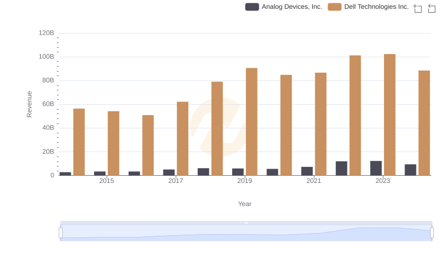Toggle the Dell Technologies Inc. legend swatch
Image resolution: width=442 pixels, height=254 pixels.
(x=335, y=7)
